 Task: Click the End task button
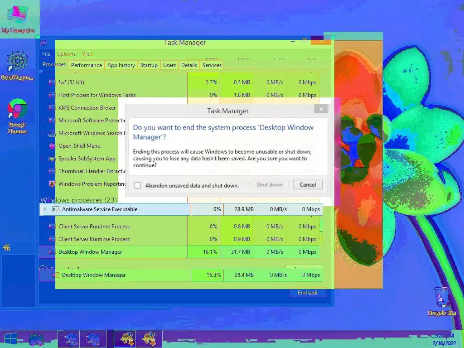(308, 293)
